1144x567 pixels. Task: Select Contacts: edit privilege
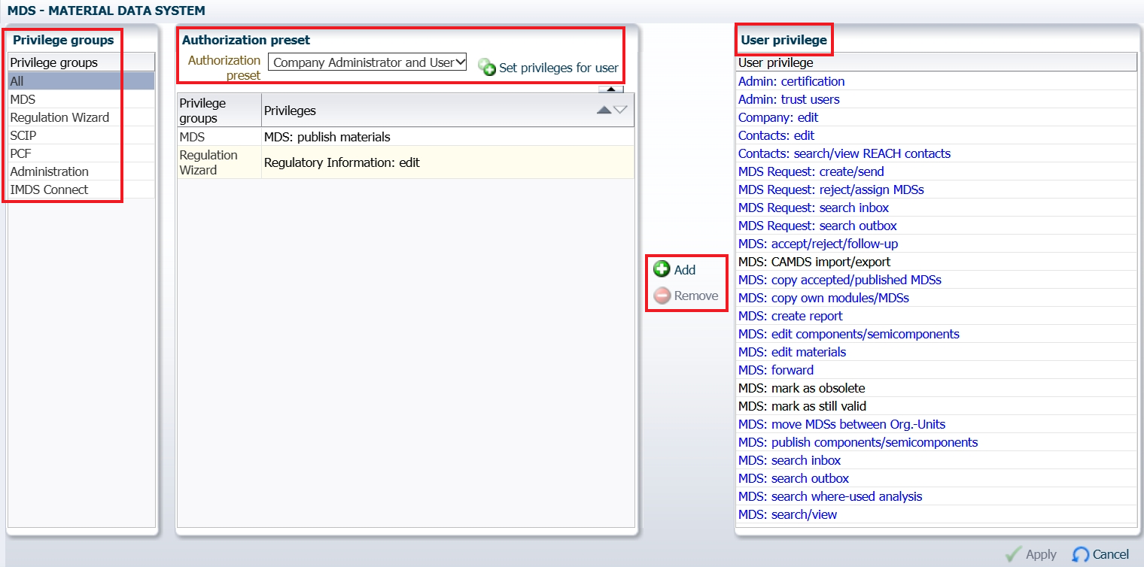[x=936, y=135]
